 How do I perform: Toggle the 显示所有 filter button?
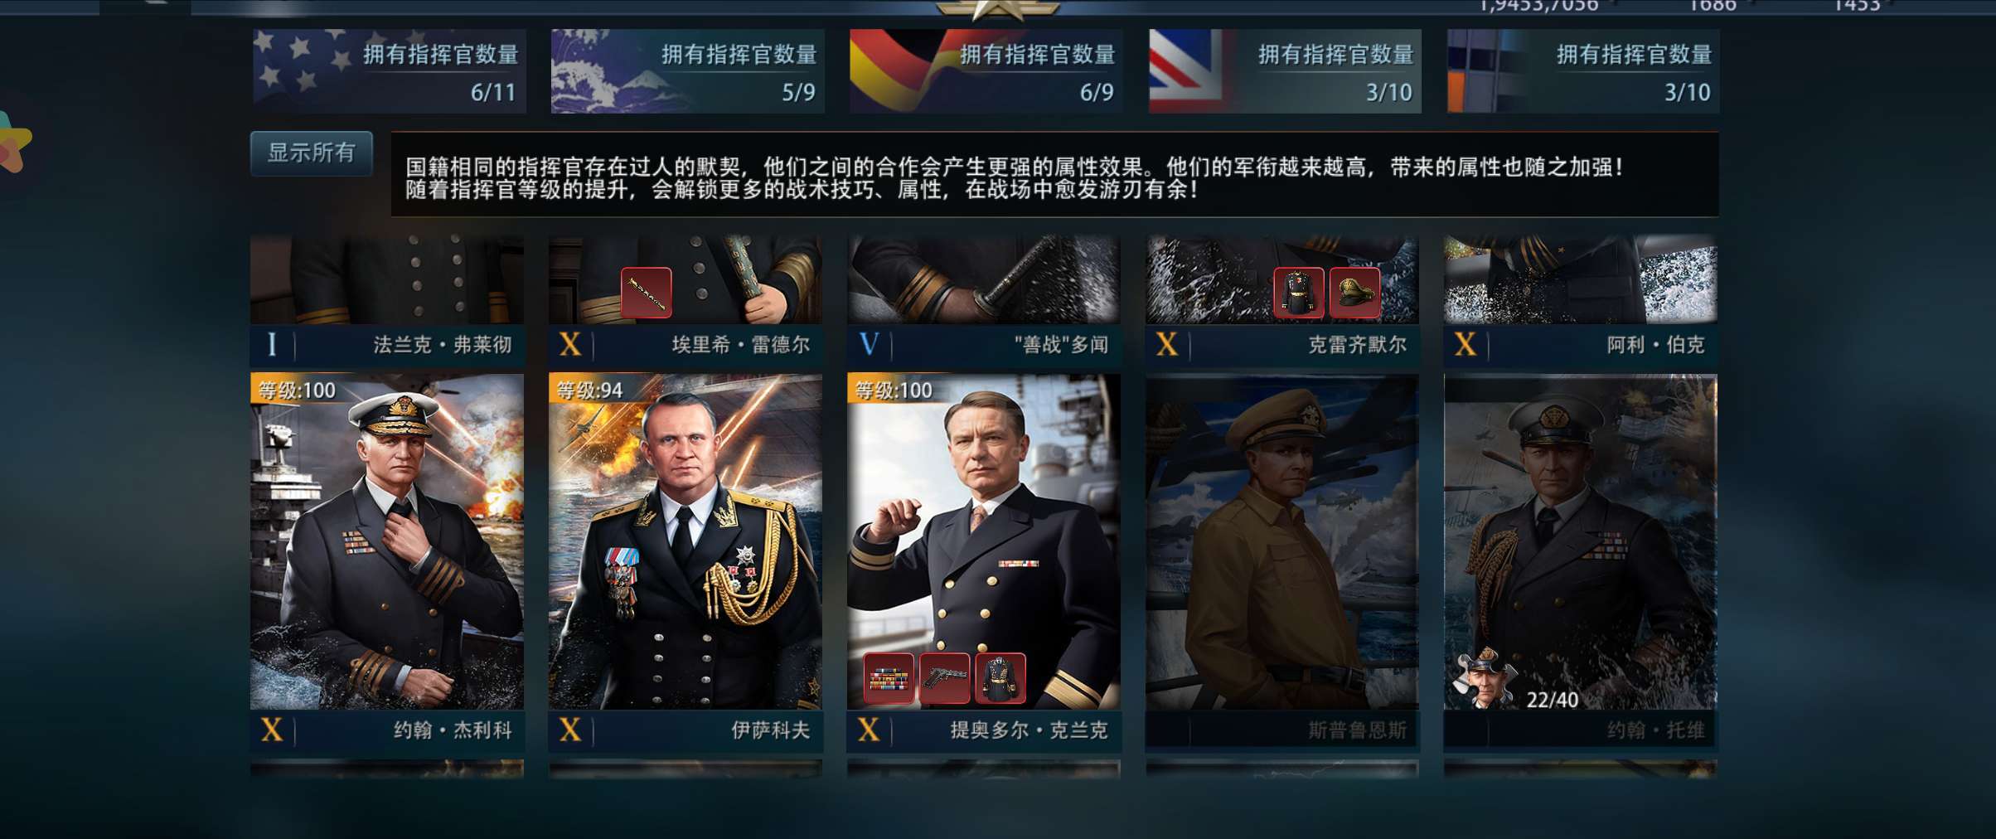click(x=312, y=153)
